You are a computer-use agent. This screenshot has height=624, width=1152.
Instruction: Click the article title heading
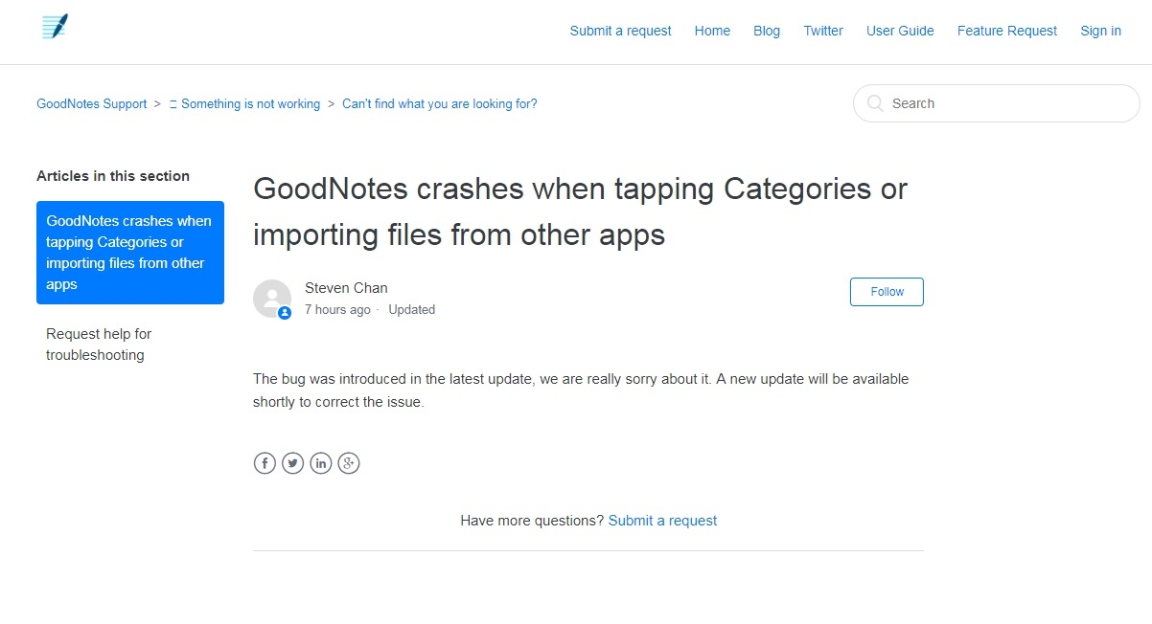click(x=580, y=212)
